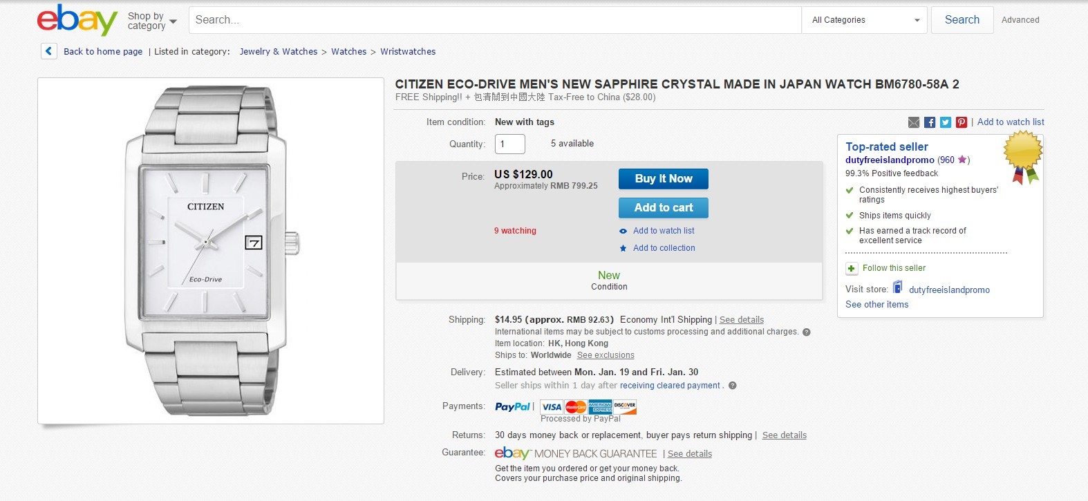Click the Visa card icon
This screenshot has width=1088, height=501.
(552, 407)
